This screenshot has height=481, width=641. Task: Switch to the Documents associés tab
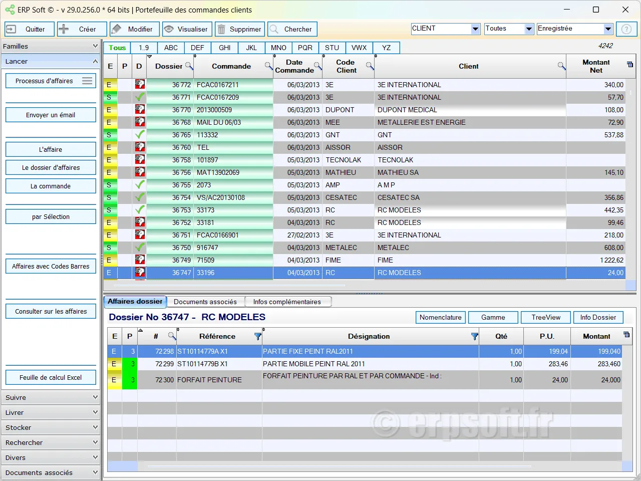point(205,302)
